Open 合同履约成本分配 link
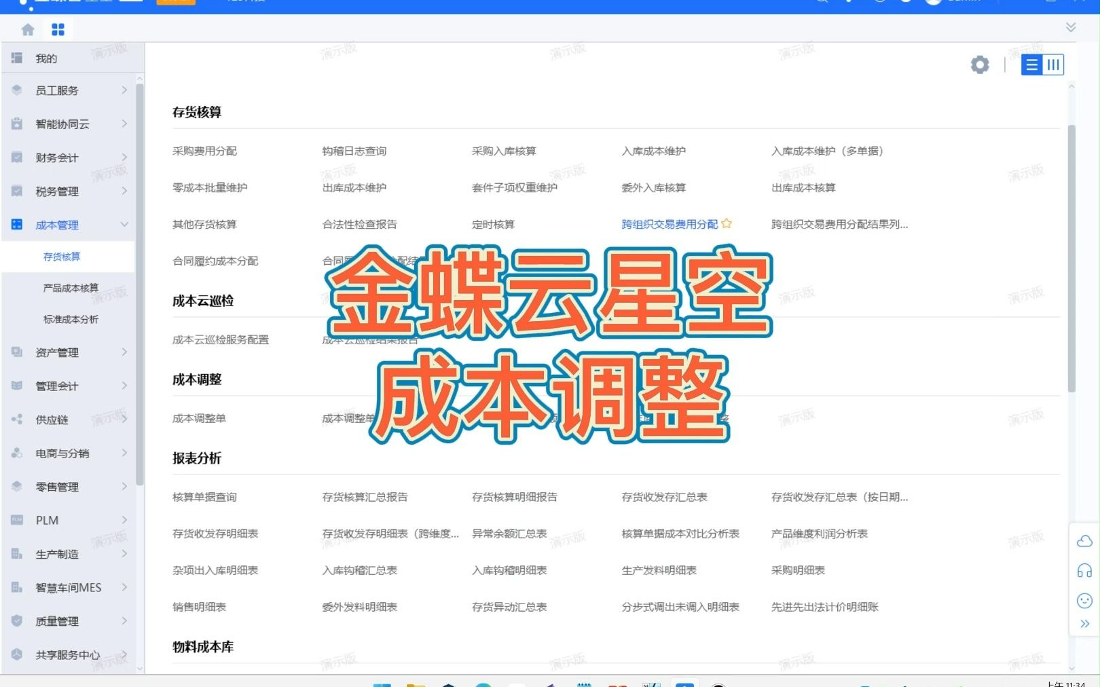The width and height of the screenshot is (1100, 687). tap(215, 261)
